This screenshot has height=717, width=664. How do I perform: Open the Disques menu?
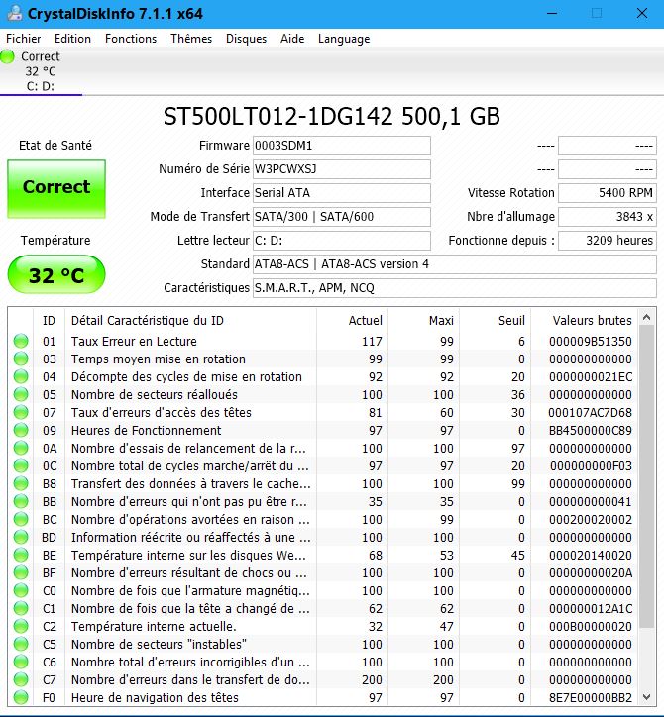246,39
